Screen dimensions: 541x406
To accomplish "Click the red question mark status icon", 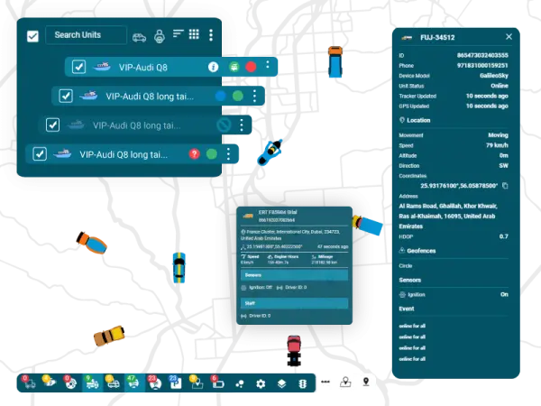I will (x=194, y=154).
